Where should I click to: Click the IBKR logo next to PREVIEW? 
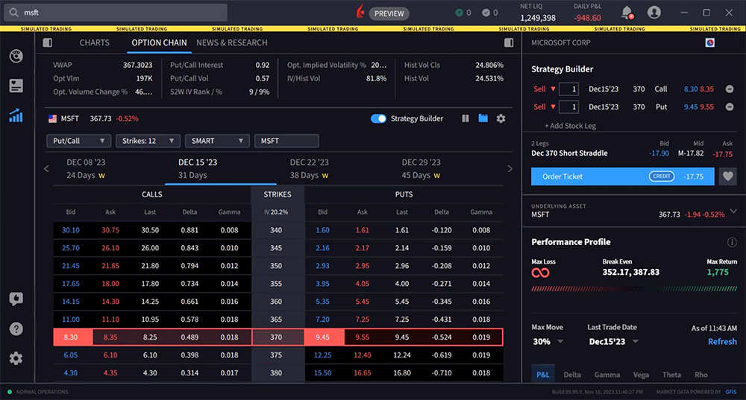[x=360, y=12]
